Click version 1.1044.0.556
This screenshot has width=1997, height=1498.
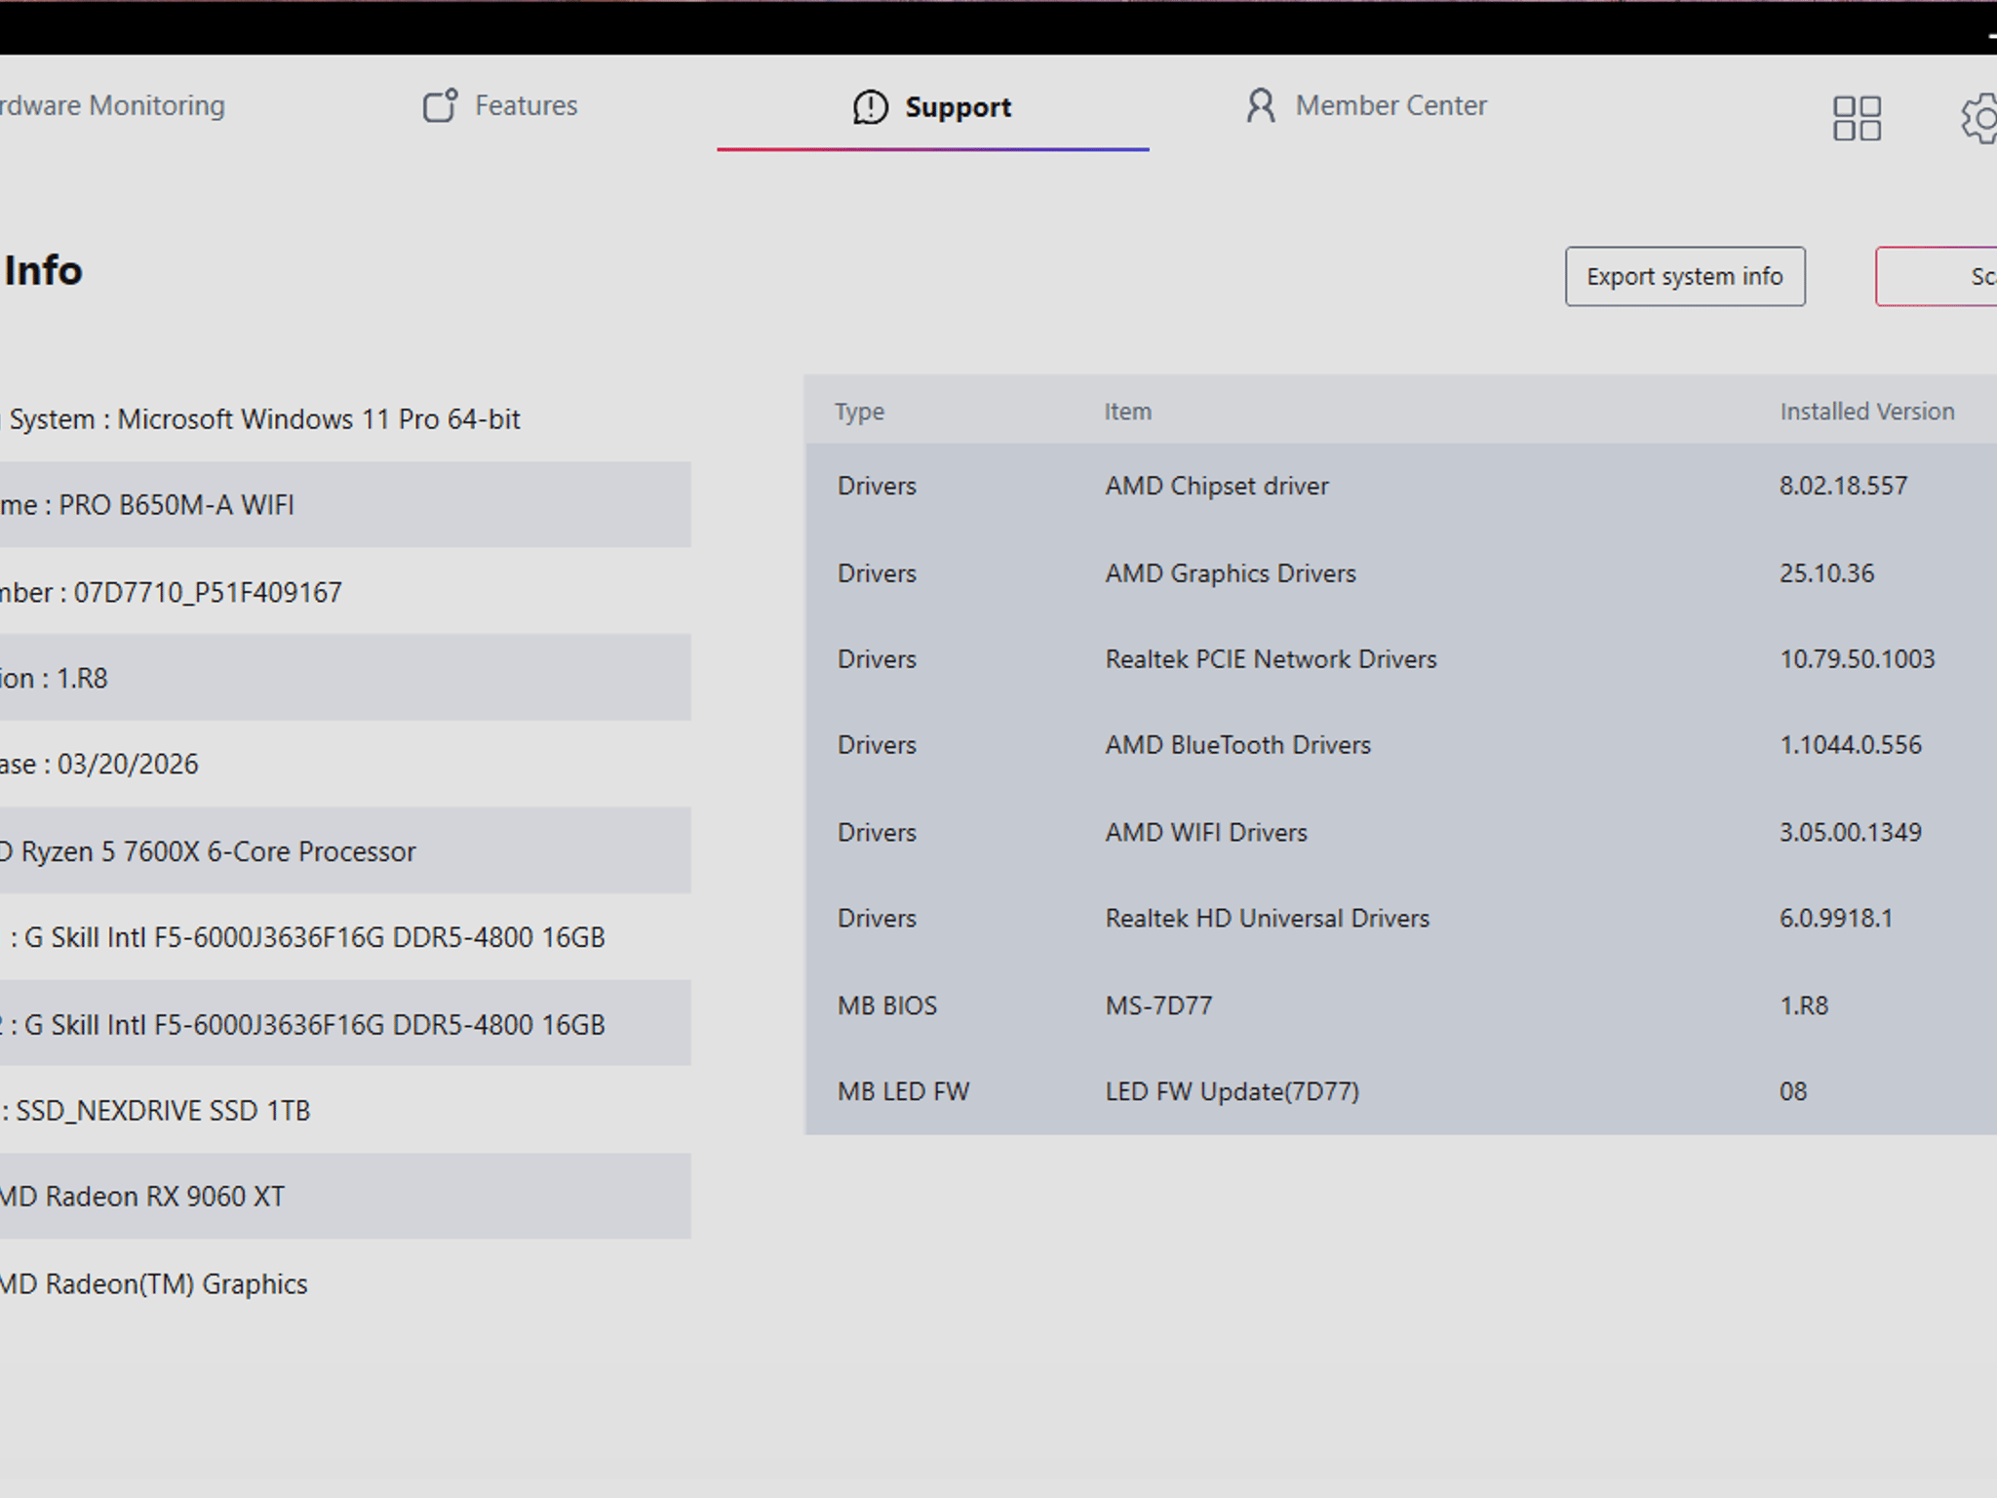[1851, 745]
